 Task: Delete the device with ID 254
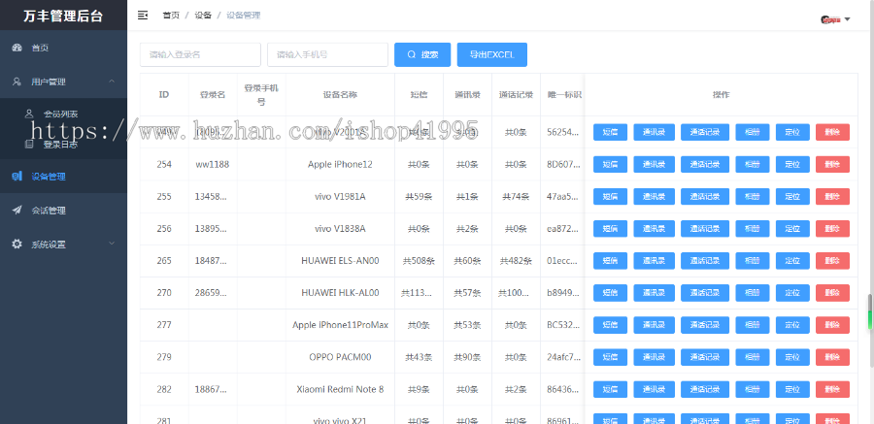point(833,164)
